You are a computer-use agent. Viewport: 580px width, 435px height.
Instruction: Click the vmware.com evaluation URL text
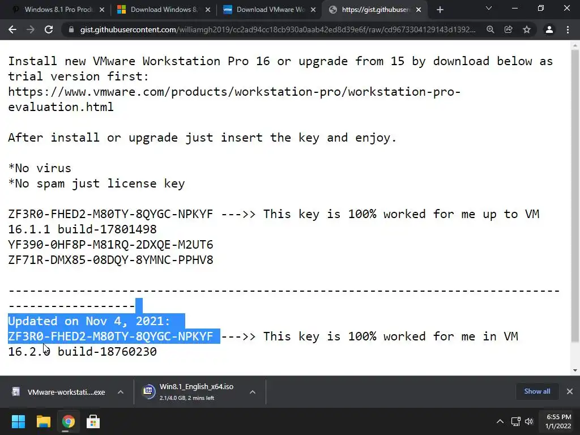[x=234, y=99]
